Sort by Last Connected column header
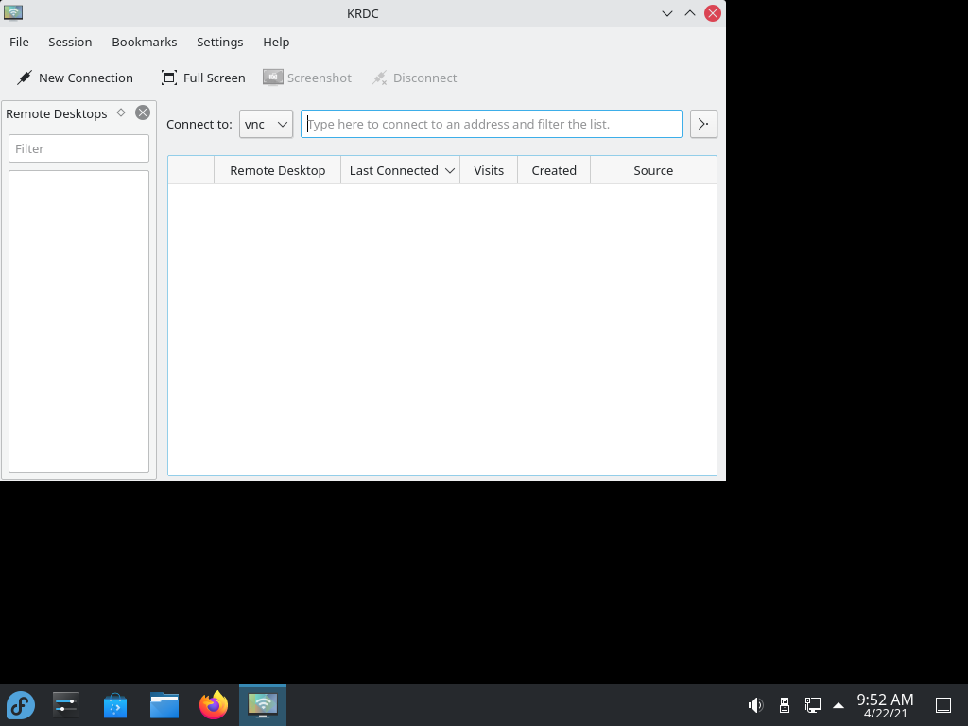968x726 pixels. pos(400,170)
